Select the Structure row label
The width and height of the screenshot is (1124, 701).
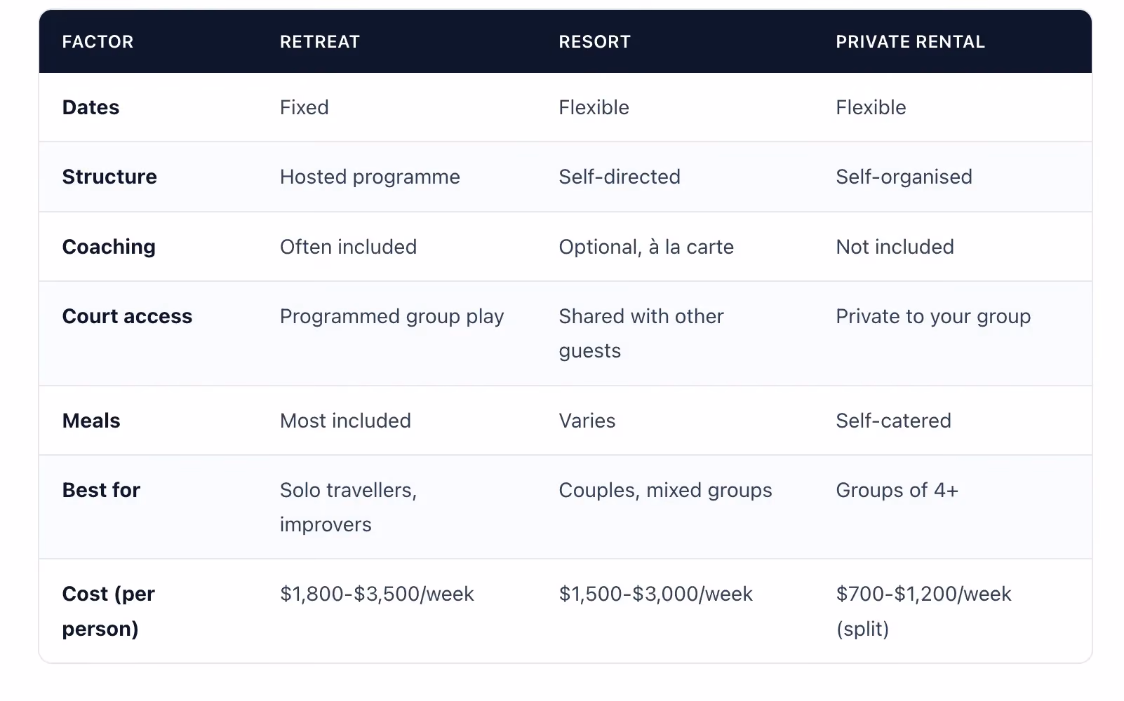pos(109,177)
